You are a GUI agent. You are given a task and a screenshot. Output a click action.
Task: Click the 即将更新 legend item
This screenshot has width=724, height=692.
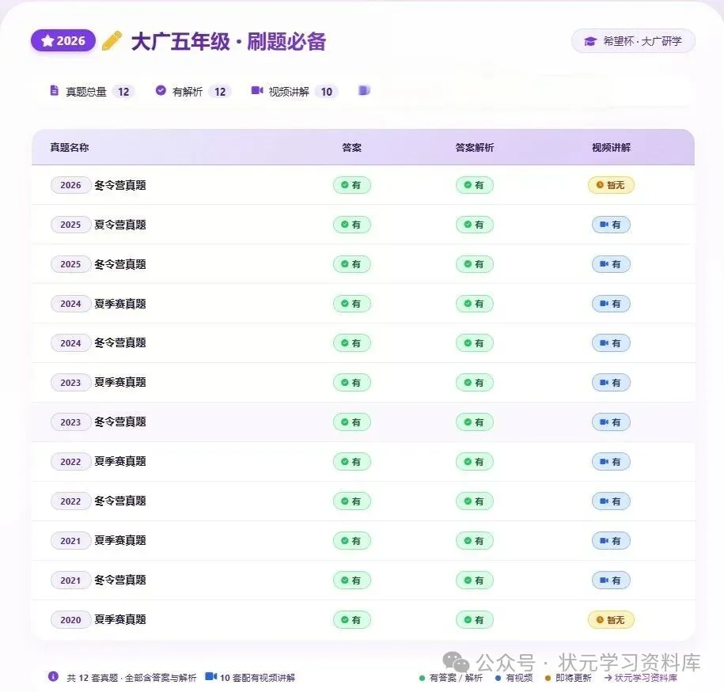[568, 678]
